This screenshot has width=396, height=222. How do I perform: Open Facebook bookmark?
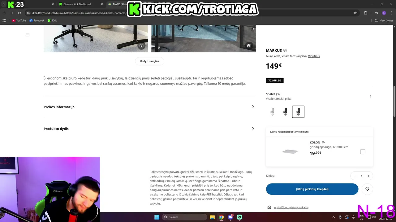coord(37,21)
